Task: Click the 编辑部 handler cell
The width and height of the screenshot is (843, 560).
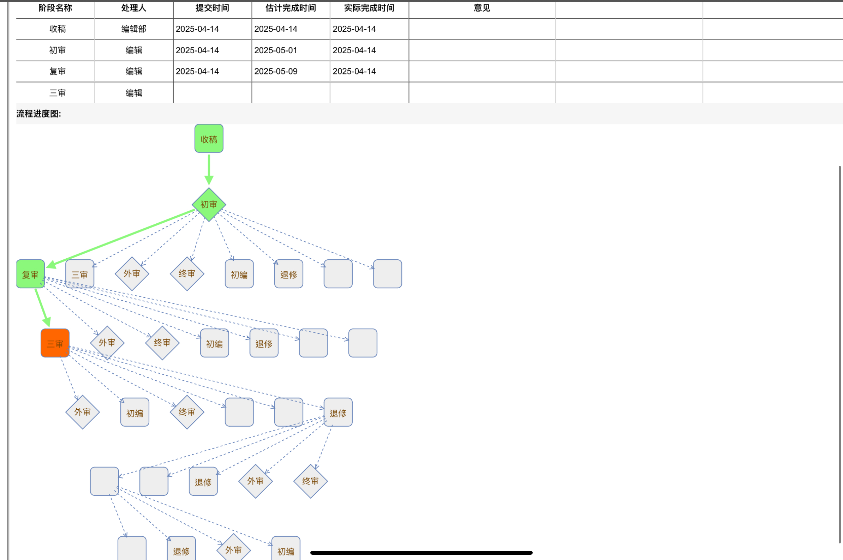Action: [x=133, y=29]
